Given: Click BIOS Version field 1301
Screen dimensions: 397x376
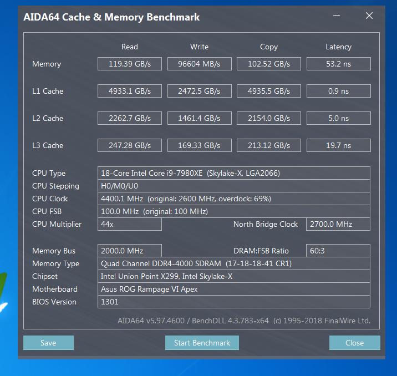Looking at the screenshot, I should pos(234,302).
